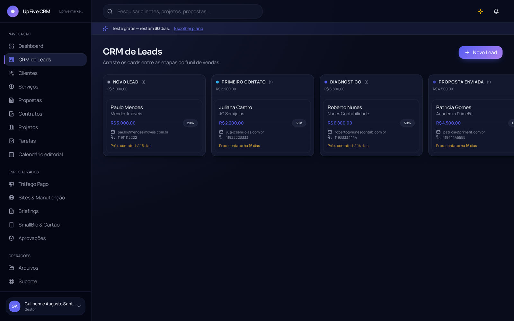Open the Roberto Nunes lead card
Screen dimensions: 514x321
371,126
